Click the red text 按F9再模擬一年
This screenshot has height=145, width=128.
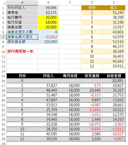(x=20, y=51)
